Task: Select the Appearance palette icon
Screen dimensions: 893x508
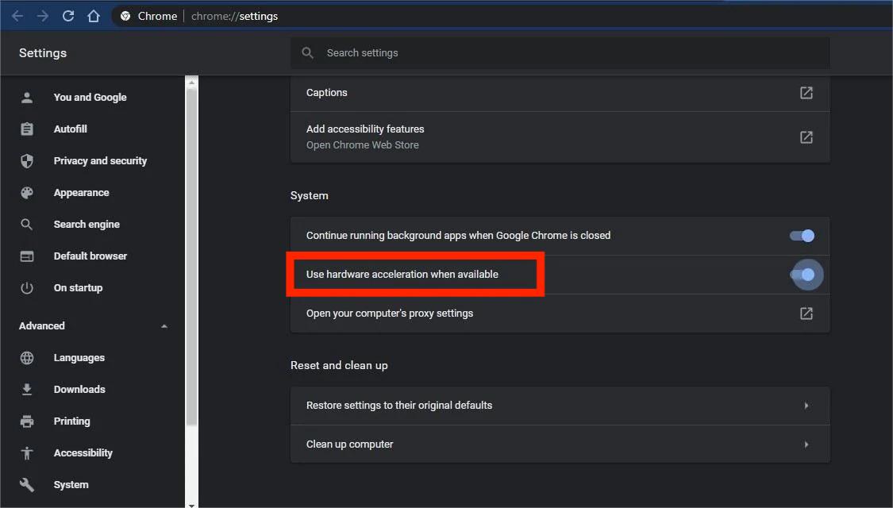Action: coord(27,192)
